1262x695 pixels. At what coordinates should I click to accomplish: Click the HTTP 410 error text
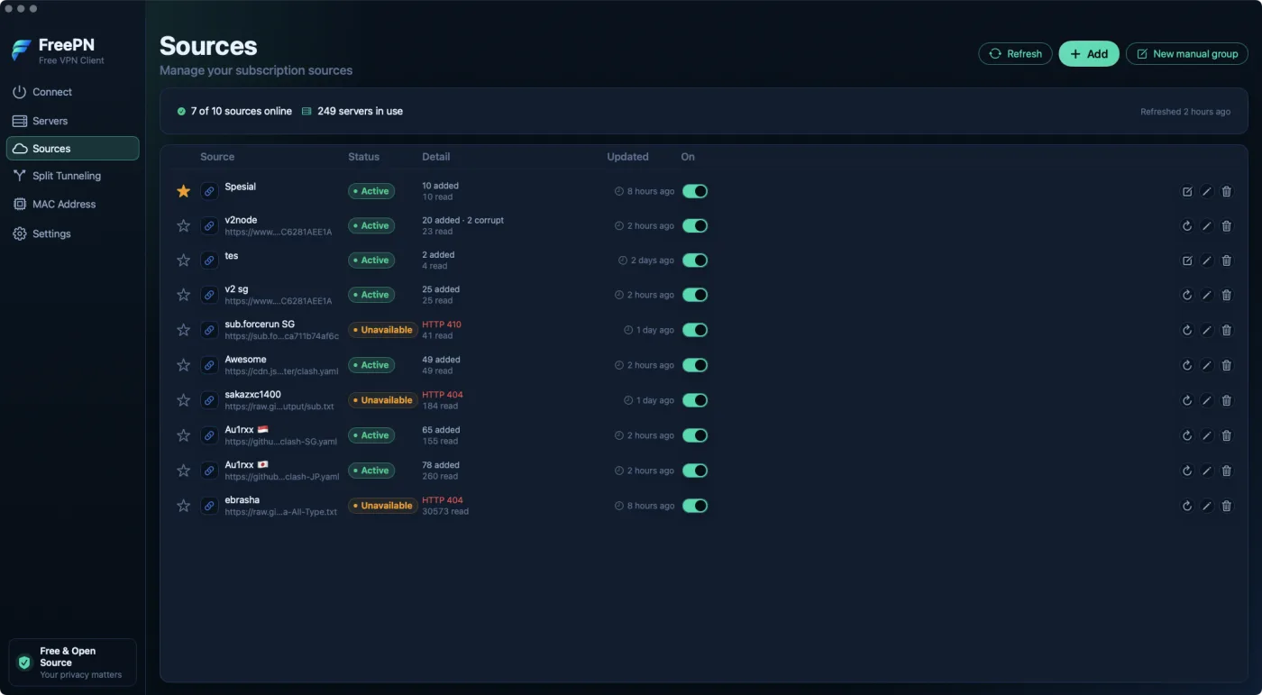(442, 325)
